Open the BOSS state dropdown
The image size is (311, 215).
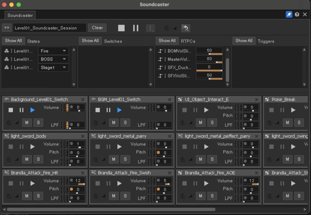point(54,59)
